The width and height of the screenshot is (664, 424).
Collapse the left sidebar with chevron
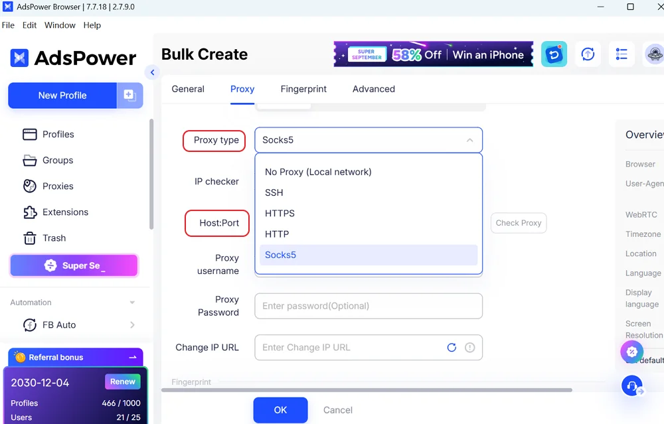coord(153,72)
